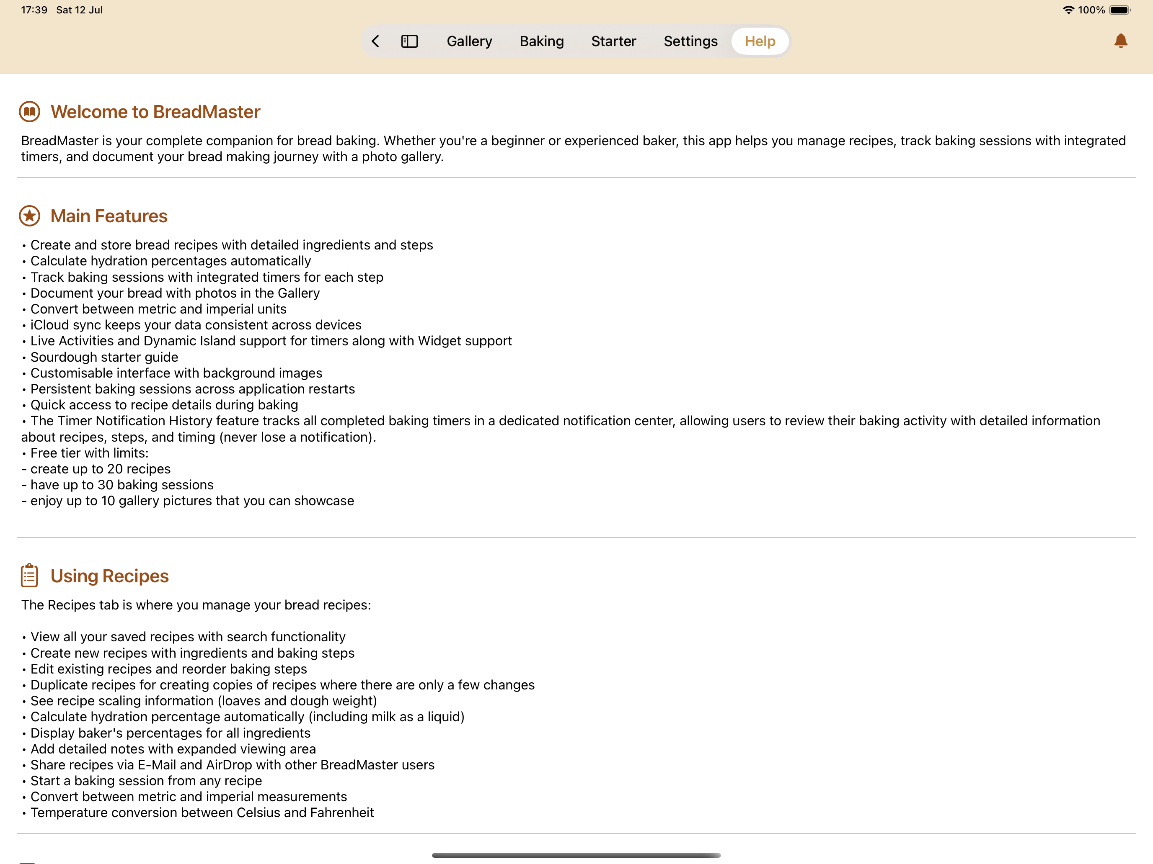This screenshot has width=1153, height=864.
Task: Click 'Quick access to recipe details during baking'
Action: pos(160,405)
